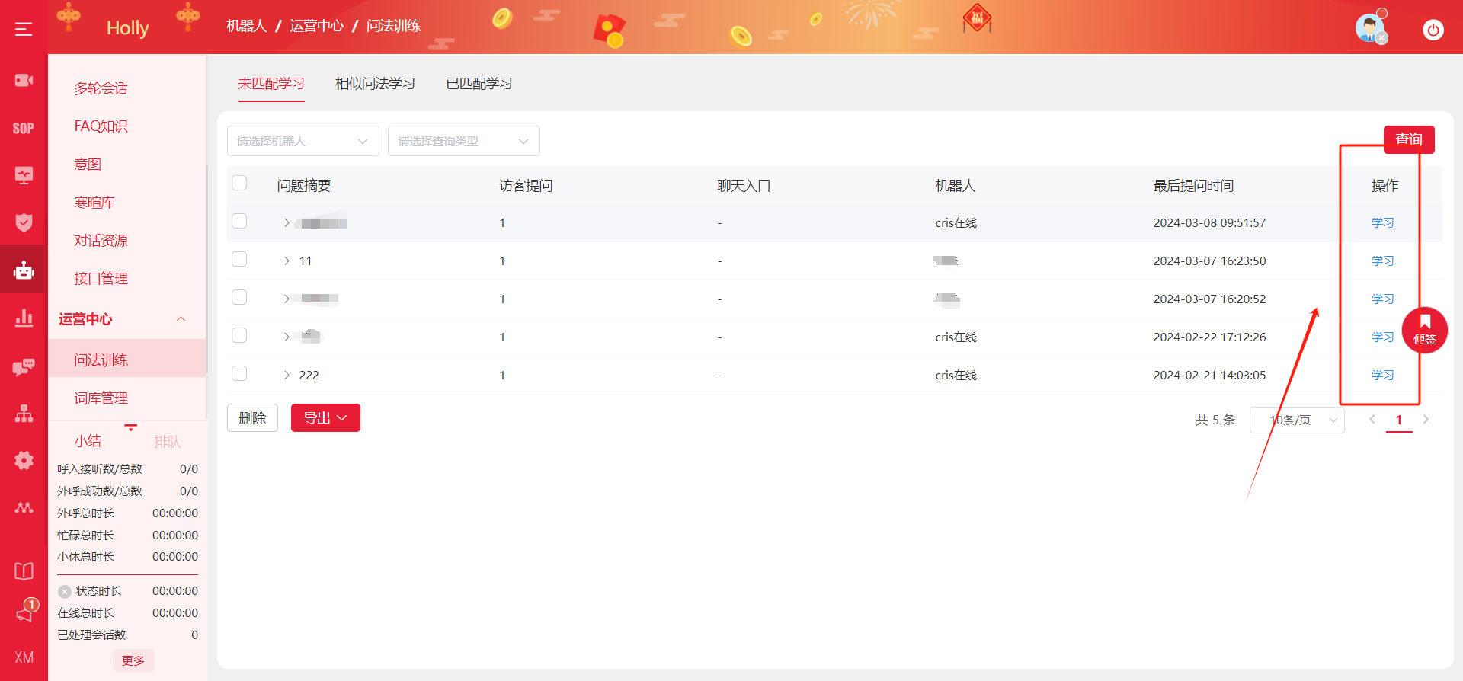The height and width of the screenshot is (681, 1463).
Task: Click the XM icon at sidebar bottom
Action: 24,657
